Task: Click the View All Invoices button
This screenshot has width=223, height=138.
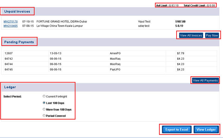Action: pos(191,35)
